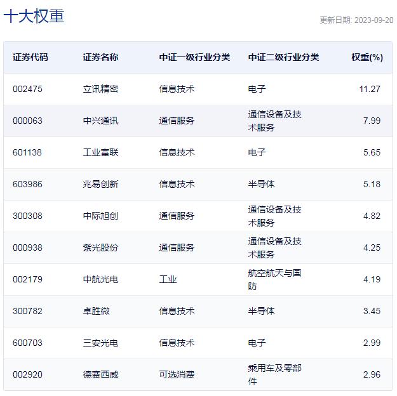Image resolution: width=397 pixels, height=396 pixels.
Task: Click the 证券名称 column header
Action: tap(100, 57)
